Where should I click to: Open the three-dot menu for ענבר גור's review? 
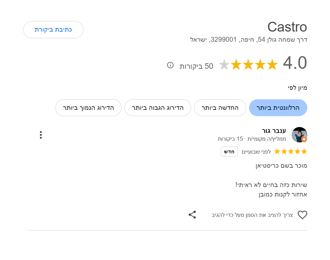pyautogui.click(x=41, y=135)
